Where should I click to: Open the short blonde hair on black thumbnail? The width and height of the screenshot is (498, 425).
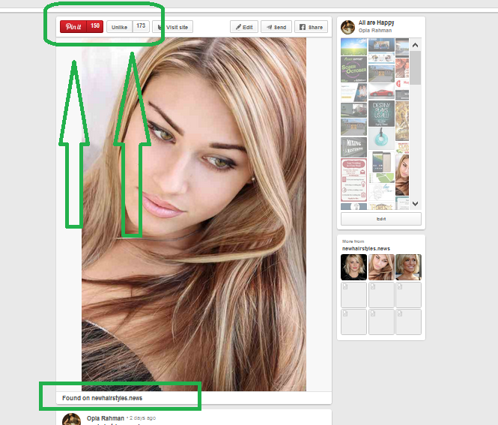(353, 267)
